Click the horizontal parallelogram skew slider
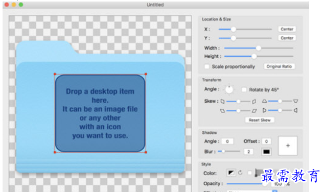This screenshot has height=192, width=324. pos(238,111)
